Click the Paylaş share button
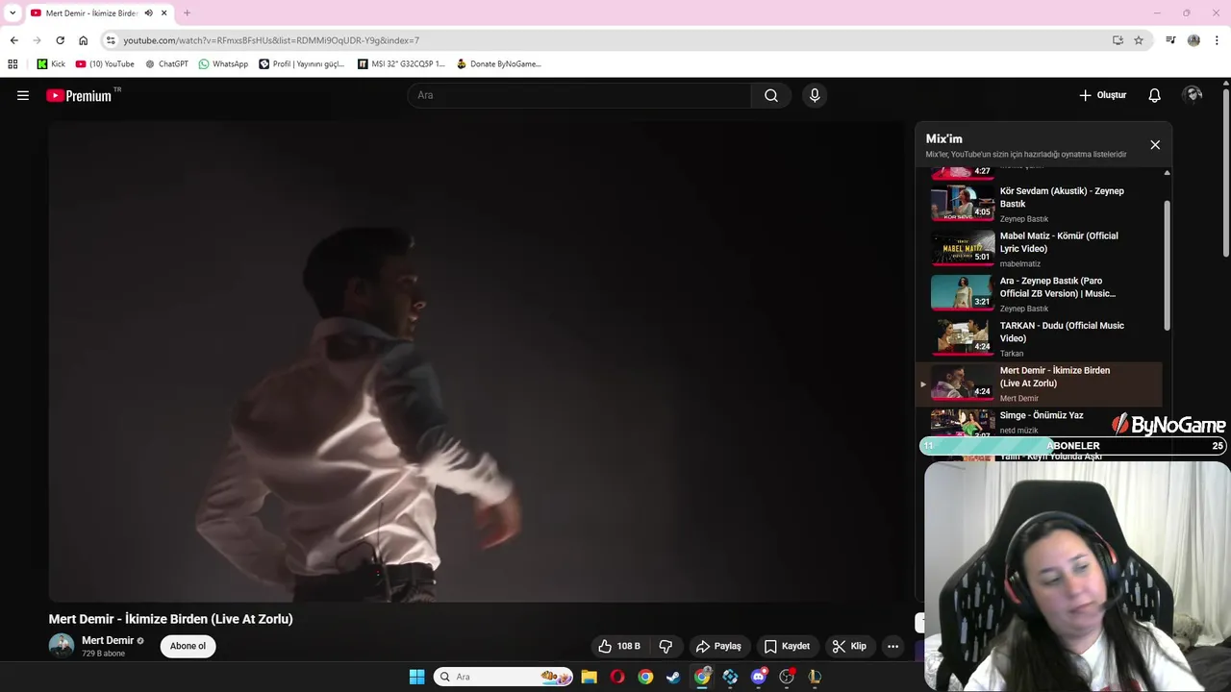The height and width of the screenshot is (692, 1231). point(718,646)
